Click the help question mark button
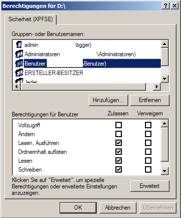This screenshot has height=218, width=181. (x=166, y=6)
